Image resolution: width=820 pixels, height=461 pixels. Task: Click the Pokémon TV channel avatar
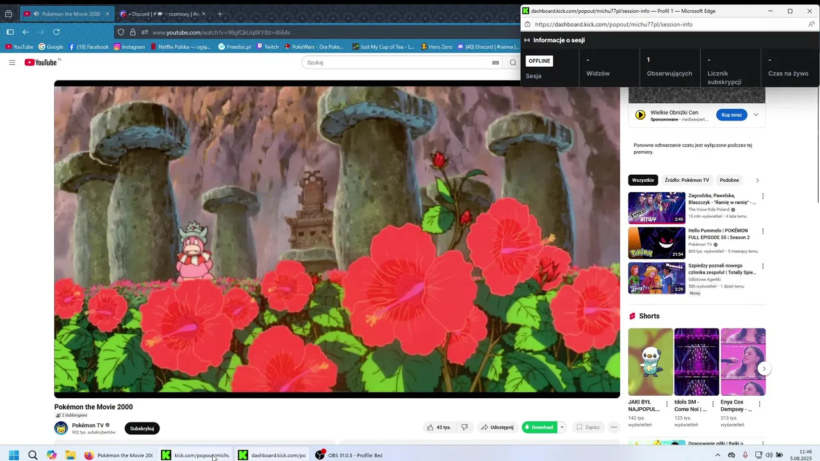[x=61, y=428]
